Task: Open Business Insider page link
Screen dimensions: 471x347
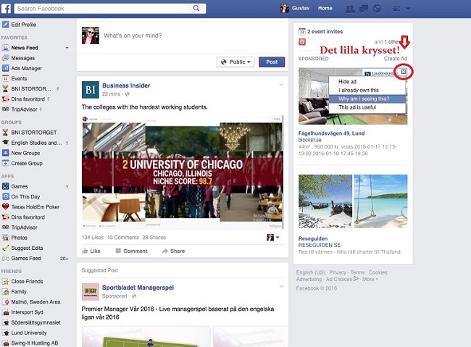Action: pyautogui.click(x=126, y=85)
